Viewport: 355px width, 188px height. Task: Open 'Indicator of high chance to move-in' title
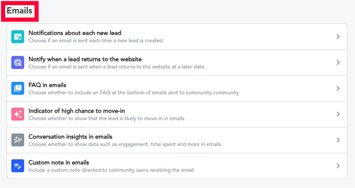[77, 111]
